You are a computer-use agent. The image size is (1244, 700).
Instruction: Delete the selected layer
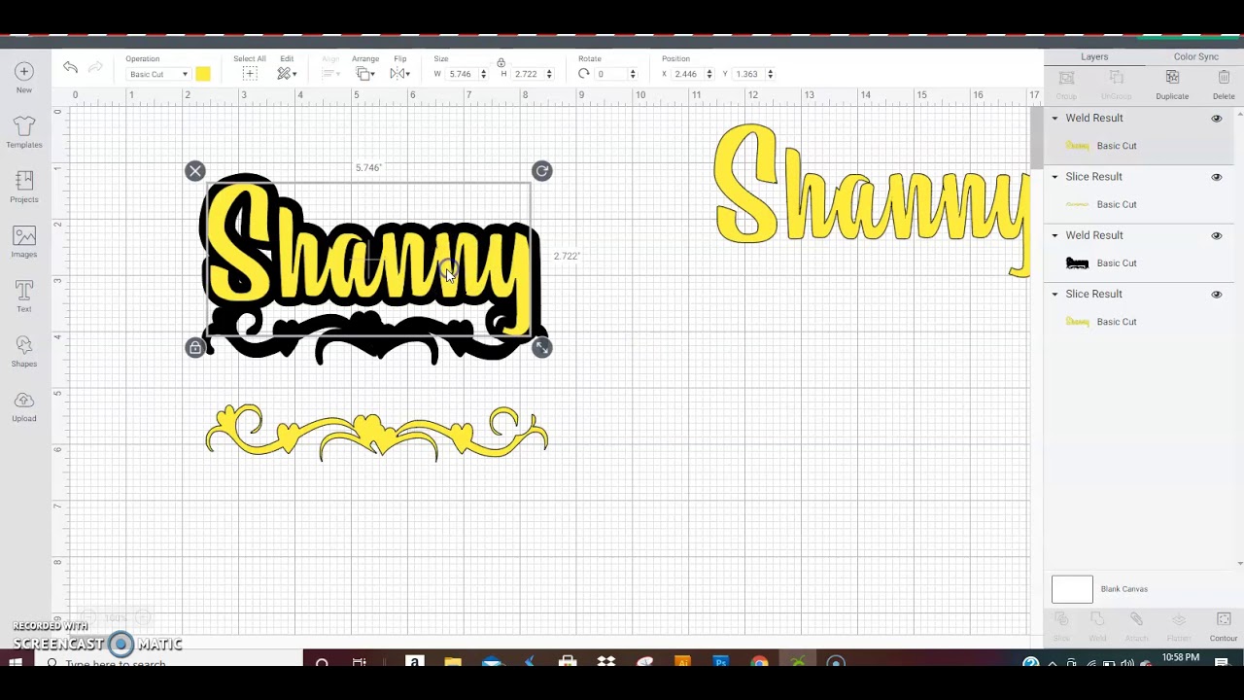click(1224, 84)
